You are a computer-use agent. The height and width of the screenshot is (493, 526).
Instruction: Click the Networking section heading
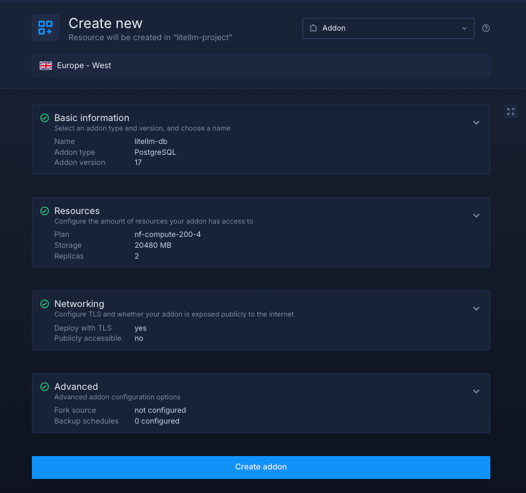click(79, 304)
